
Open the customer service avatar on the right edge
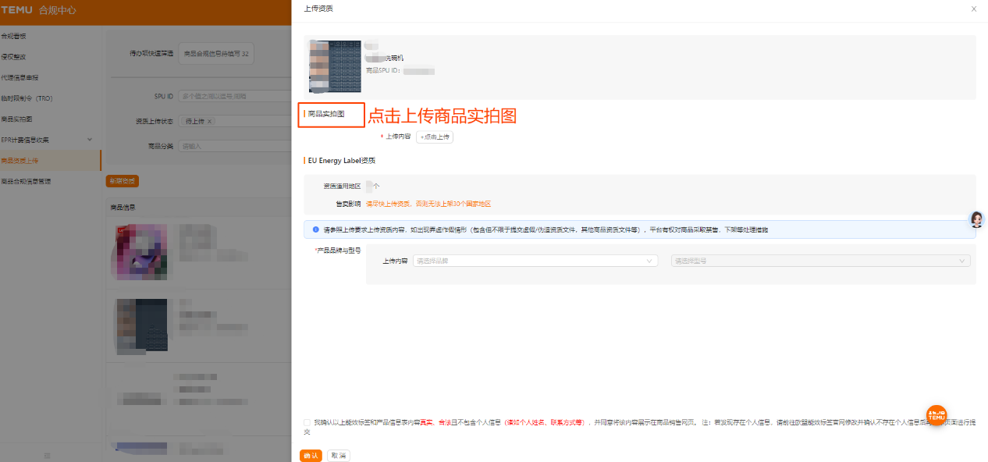pos(976,219)
